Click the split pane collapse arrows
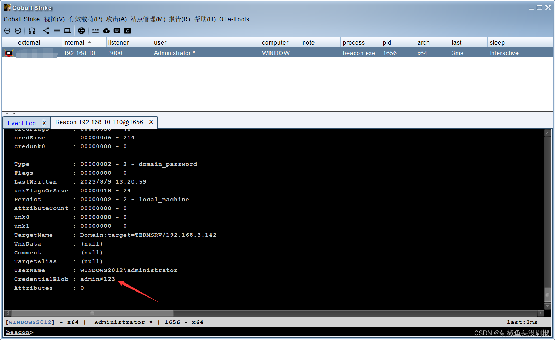The height and width of the screenshot is (340, 555). (x=10, y=114)
